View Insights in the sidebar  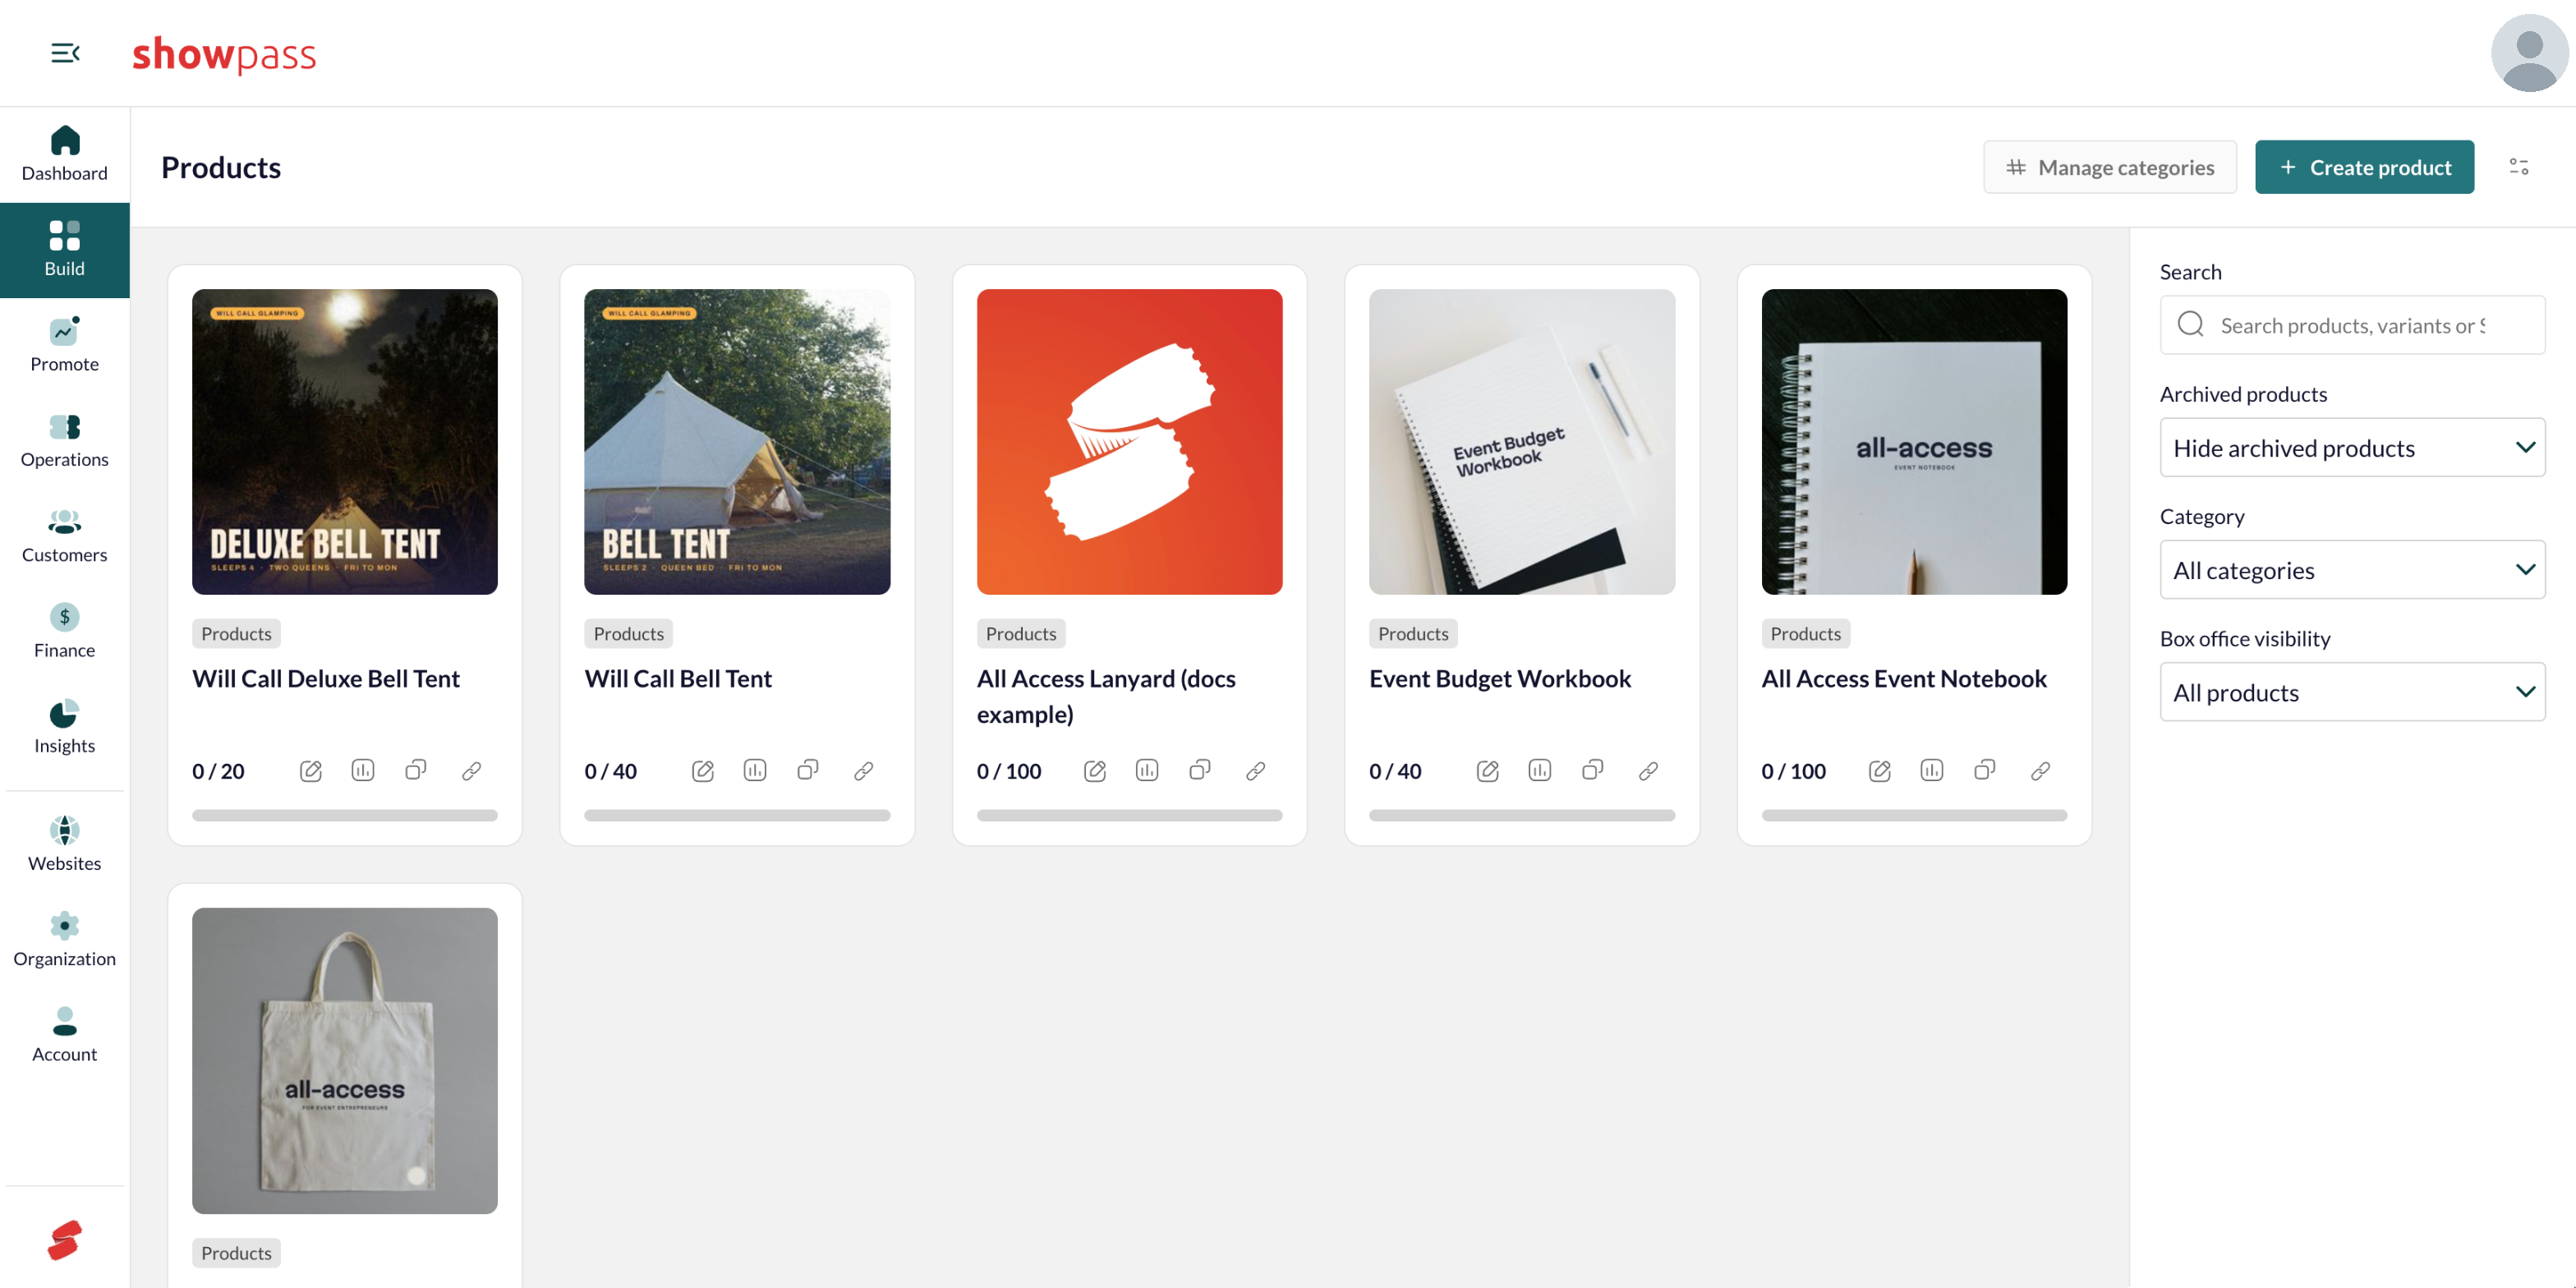tap(65, 727)
